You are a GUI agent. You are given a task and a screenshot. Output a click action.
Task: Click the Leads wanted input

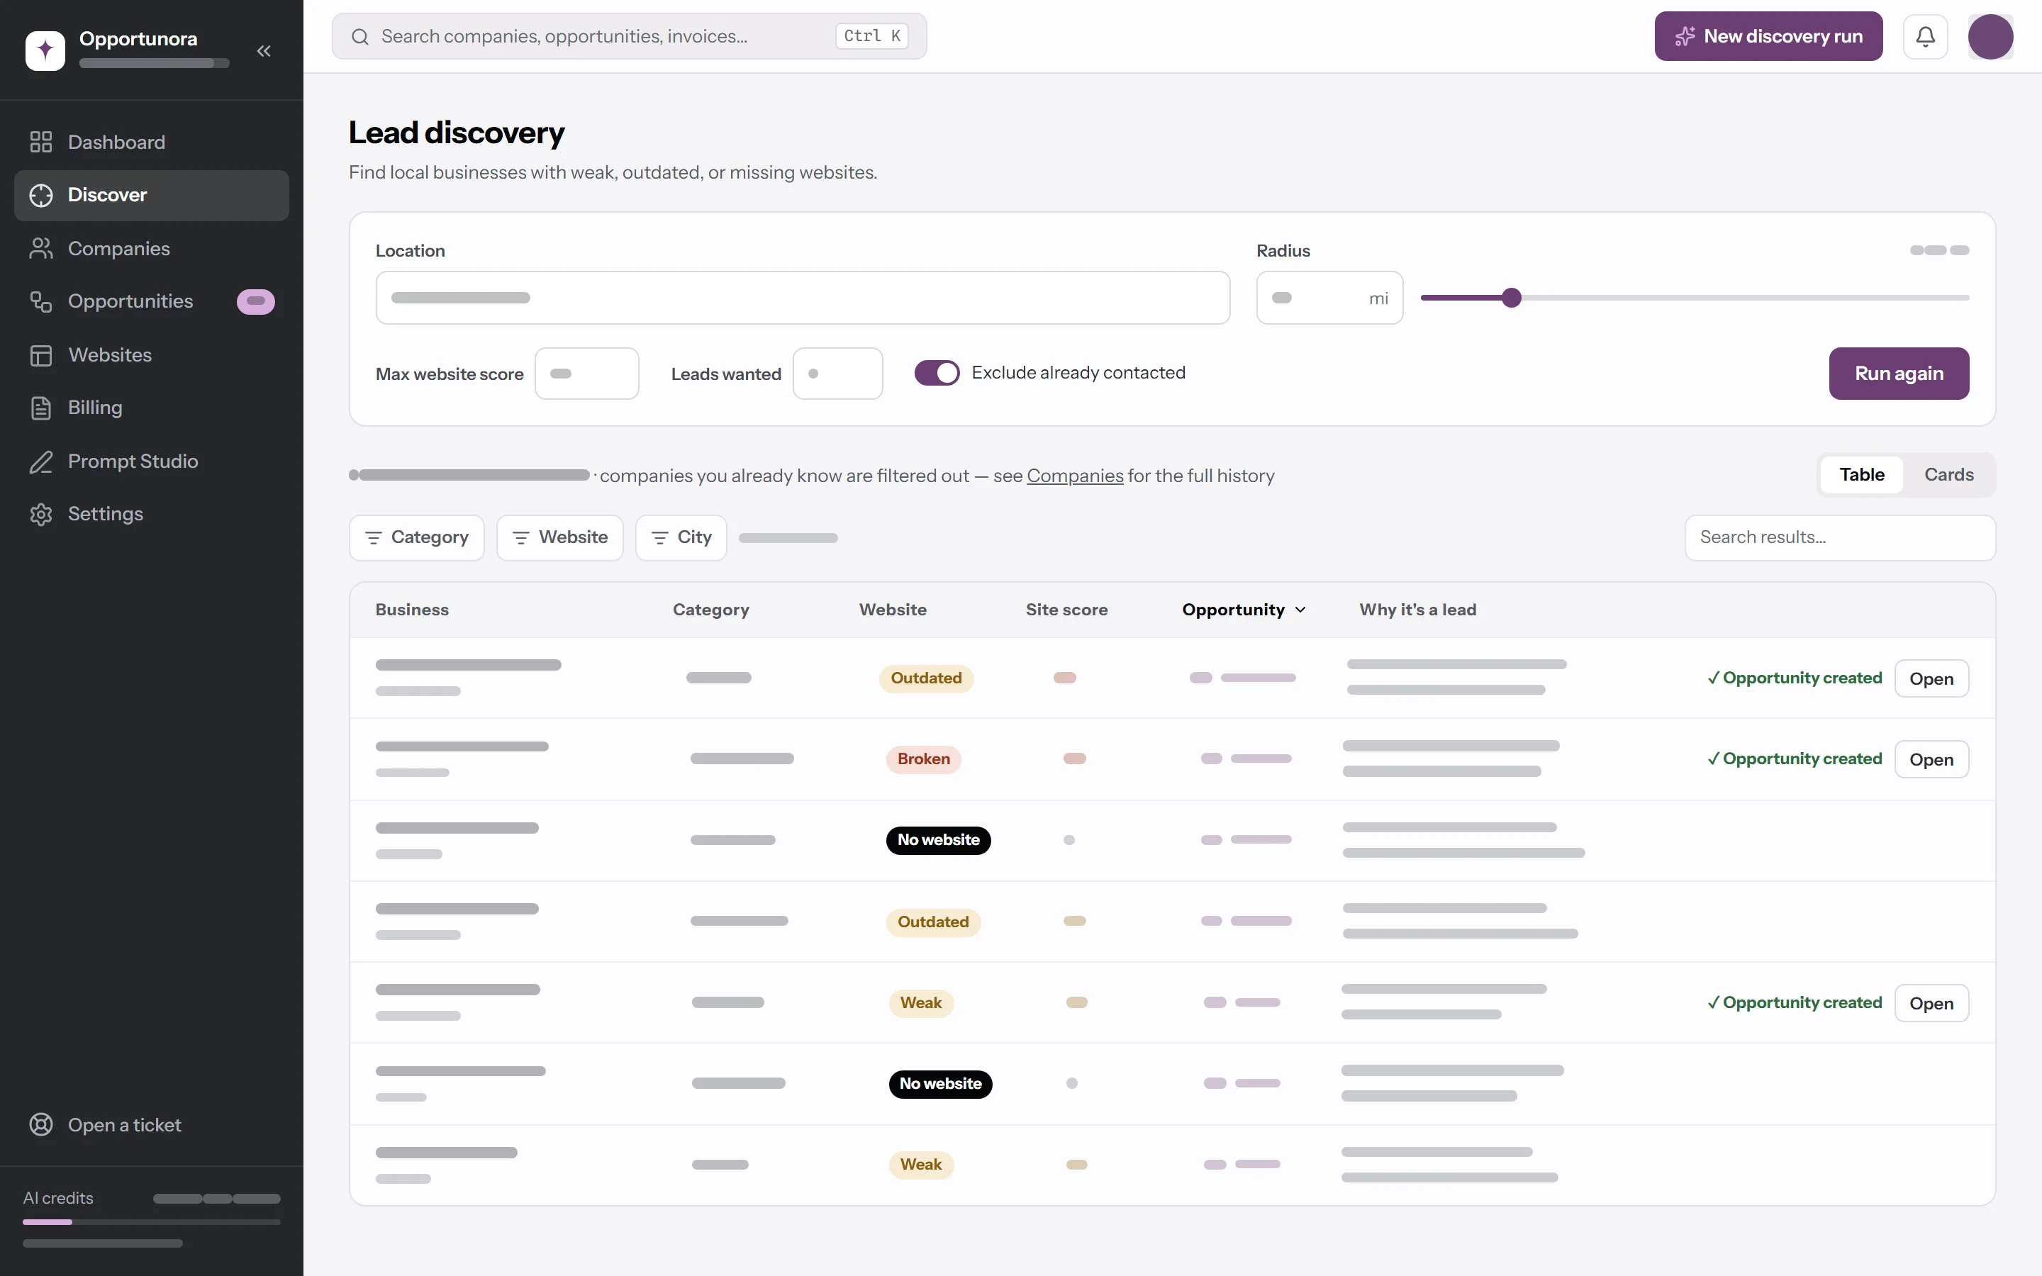837,374
